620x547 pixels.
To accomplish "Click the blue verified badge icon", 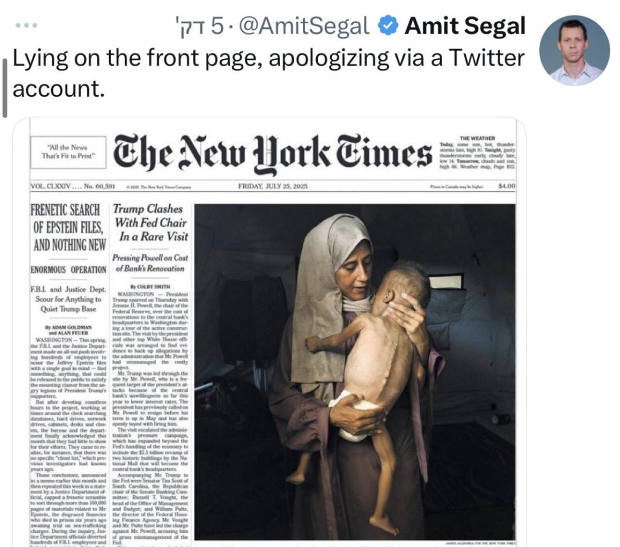I will point(388,25).
